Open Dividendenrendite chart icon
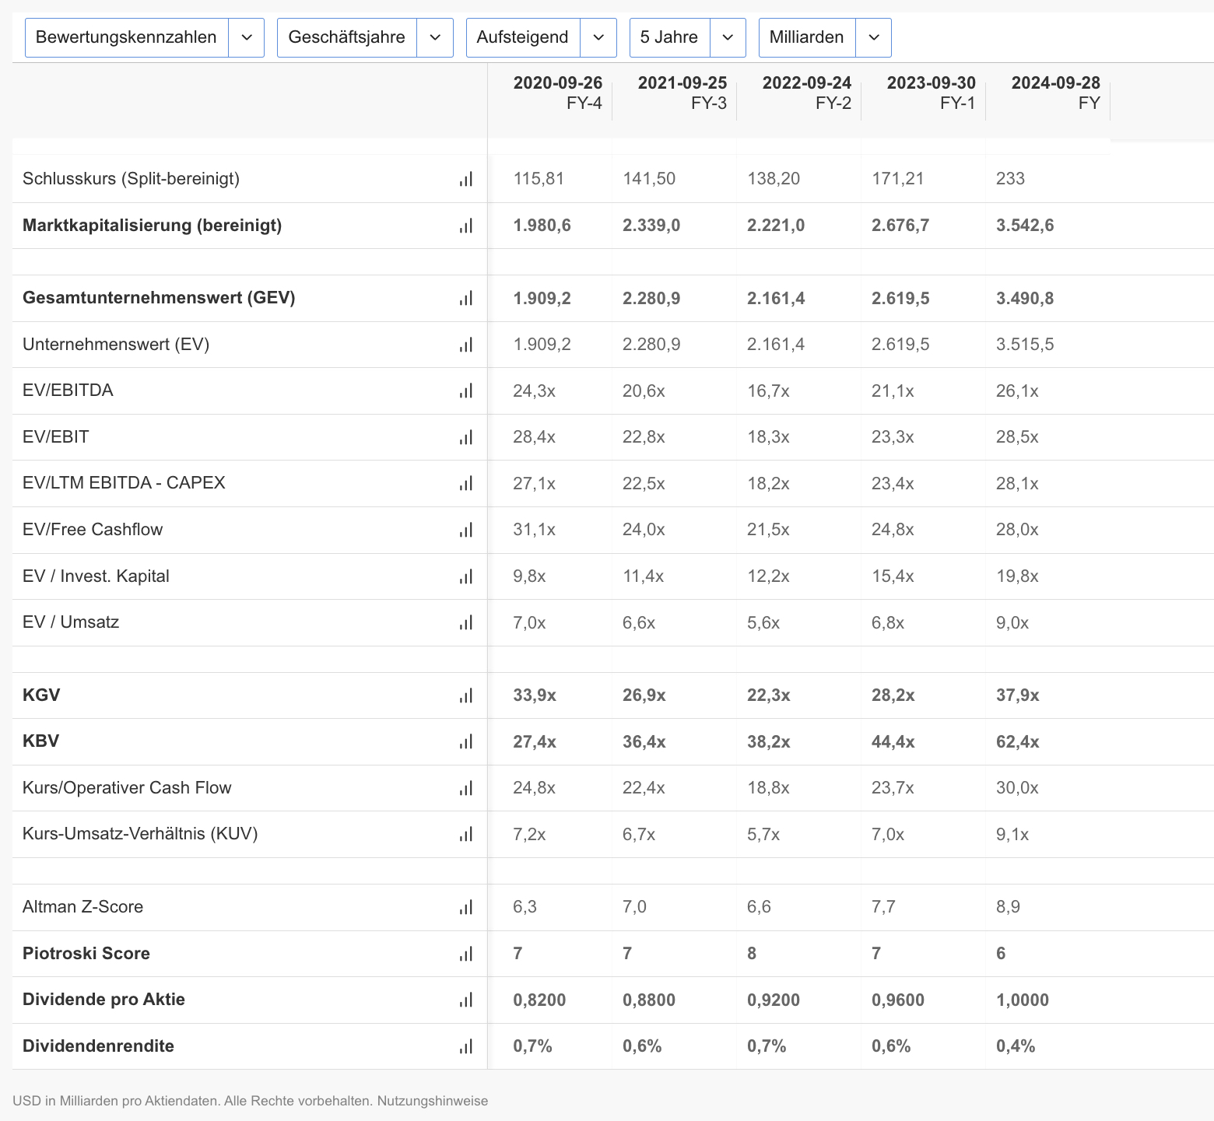The height and width of the screenshot is (1121, 1214). [x=465, y=1046]
